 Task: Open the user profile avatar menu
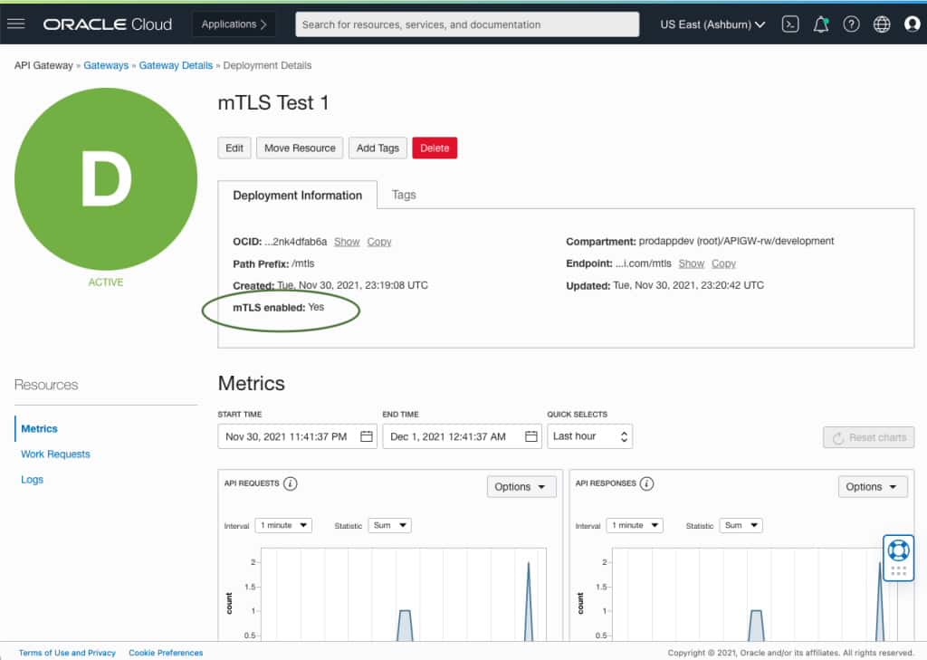912,24
